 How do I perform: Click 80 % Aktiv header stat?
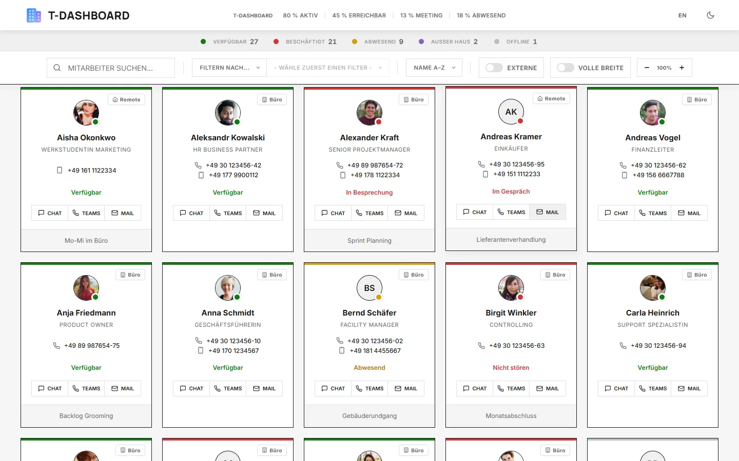300,15
